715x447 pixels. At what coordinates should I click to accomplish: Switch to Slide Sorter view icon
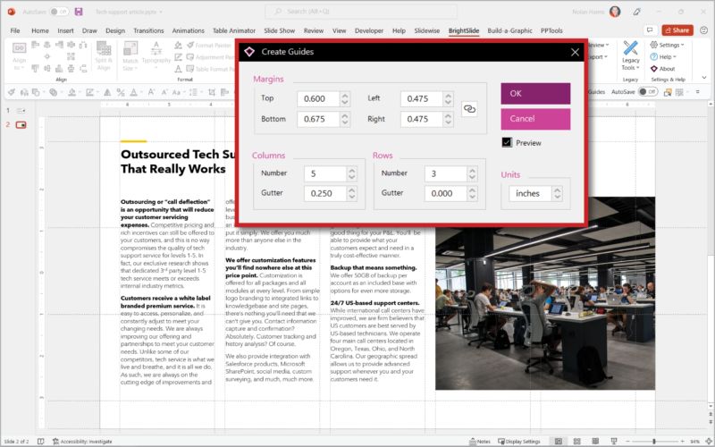pyautogui.click(x=576, y=441)
